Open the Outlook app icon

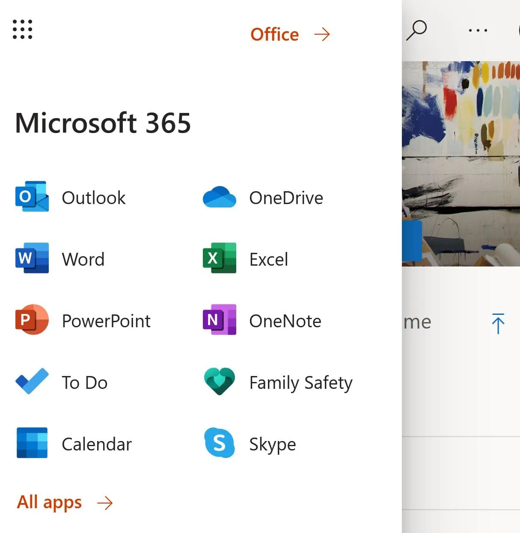point(32,196)
